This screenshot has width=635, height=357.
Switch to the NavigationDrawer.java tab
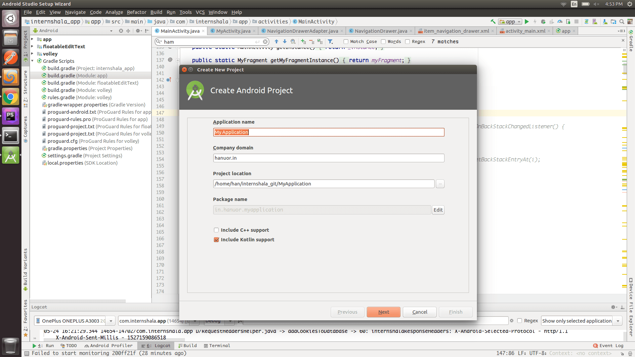tap(380, 31)
